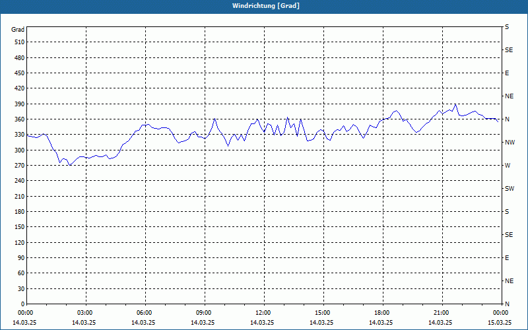Click the 06:00 time label
The image size is (528, 330).
click(x=144, y=313)
